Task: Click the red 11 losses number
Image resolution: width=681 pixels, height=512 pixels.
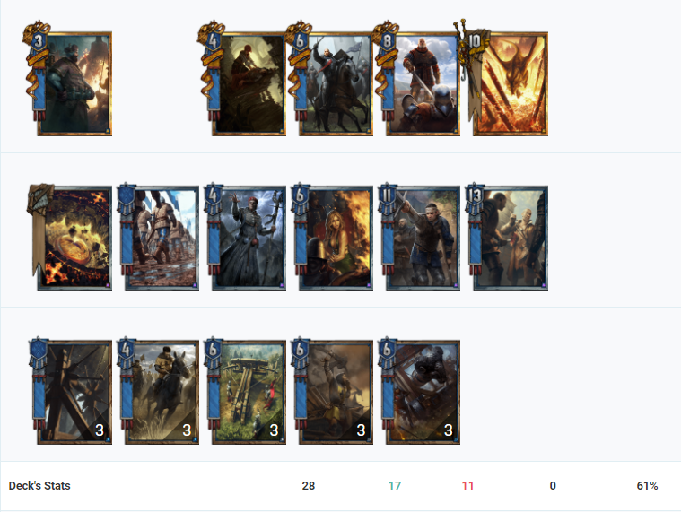Action: coord(467,485)
